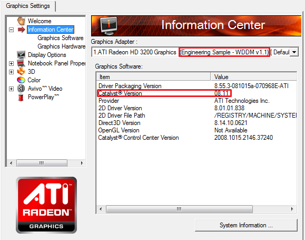305x240 pixels.
Task: Open Graphics Hardware tree item
Action: coord(62,46)
